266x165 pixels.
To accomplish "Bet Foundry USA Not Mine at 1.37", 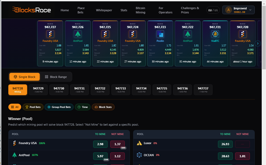I will [x=117, y=144].
